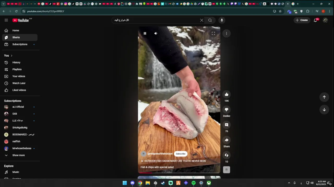Open YouTube notifications bell
This screenshot has width=334, height=187.
tap(315, 20)
